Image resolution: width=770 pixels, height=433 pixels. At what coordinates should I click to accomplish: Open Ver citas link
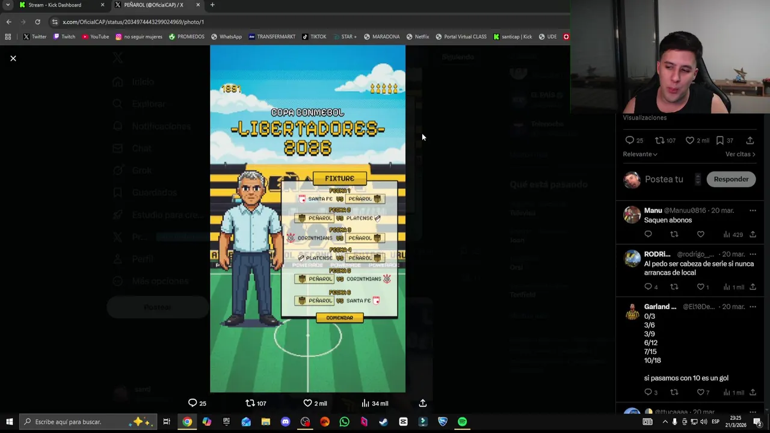coord(740,154)
